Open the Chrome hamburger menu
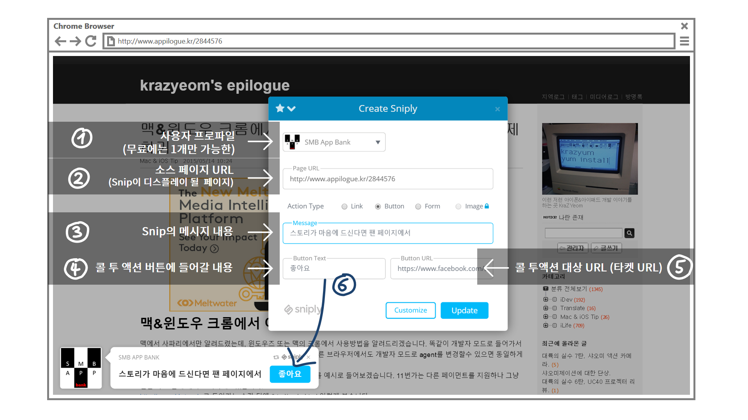Screen dimensions: 748x420 [684, 41]
